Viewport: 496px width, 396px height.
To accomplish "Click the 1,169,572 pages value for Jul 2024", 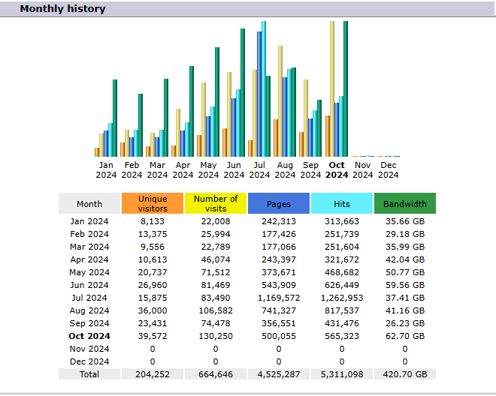I will (x=279, y=298).
